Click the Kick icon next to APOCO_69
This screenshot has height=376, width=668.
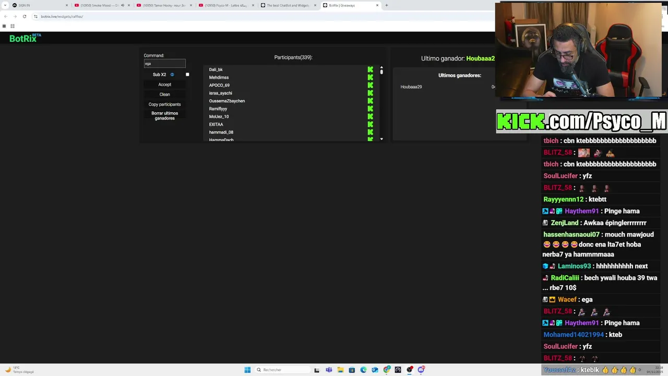[x=371, y=85]
